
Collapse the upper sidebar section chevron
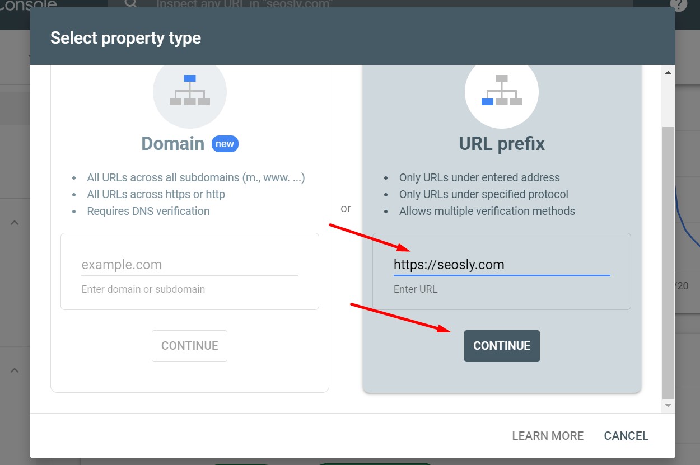(14, 222)
